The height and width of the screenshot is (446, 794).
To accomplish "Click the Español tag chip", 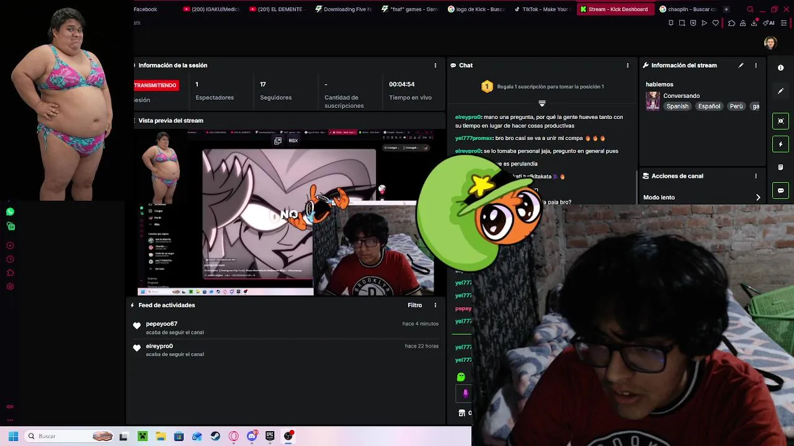I will [x=709, y=106].
